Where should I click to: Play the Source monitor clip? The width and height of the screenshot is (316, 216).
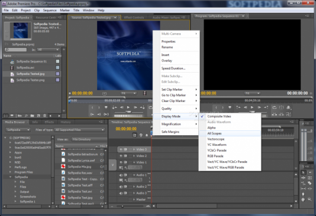[x=128, y=107]
